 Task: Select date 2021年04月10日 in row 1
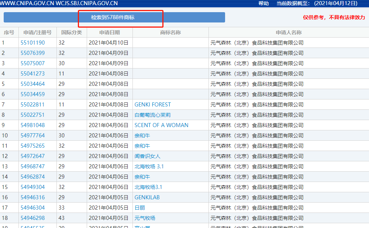click(108, 43)
